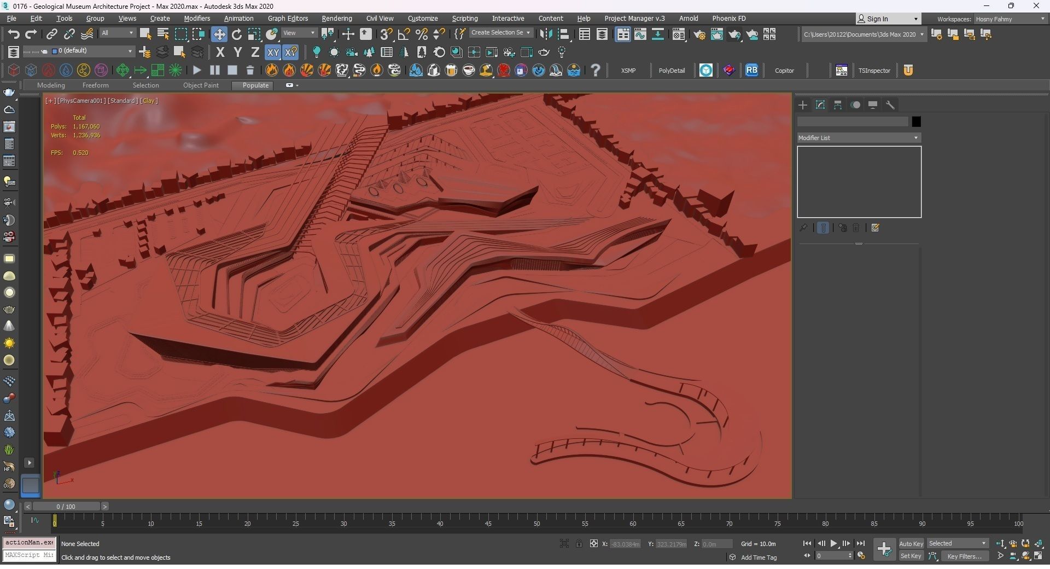The width and height of the screenshot is (1050, 569).
Task: Open Create Selection Set dropdown
Action: tap(500, 33)
